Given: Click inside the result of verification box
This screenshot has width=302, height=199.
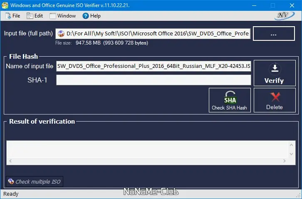Looking at the screenshot, I should pos(147,149).
